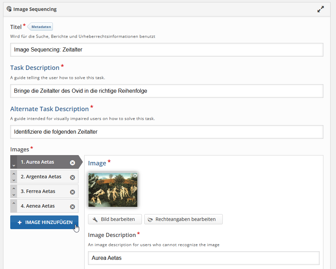Switch to the 3. Ferrea Aetas tab

[38, 191]
